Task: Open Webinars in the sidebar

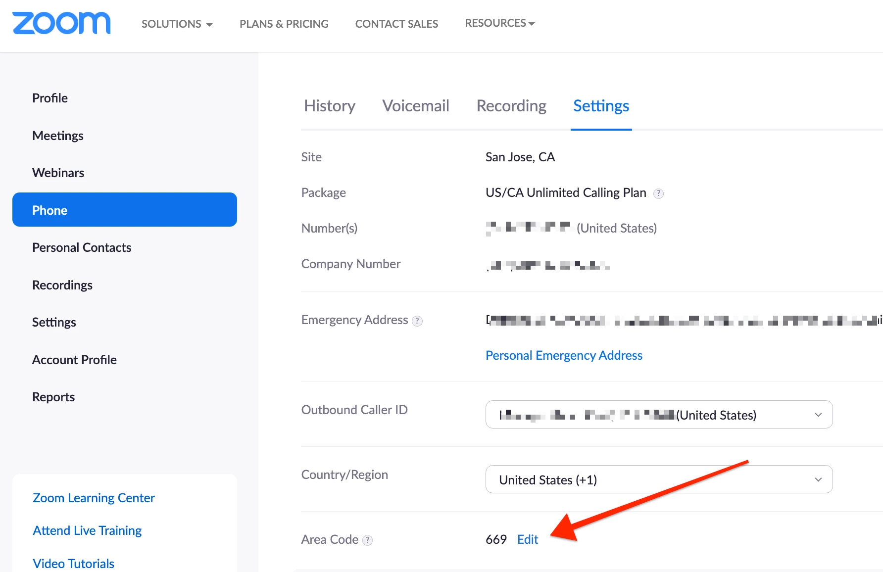Action: pyautogui.click(x=58, y=173)
